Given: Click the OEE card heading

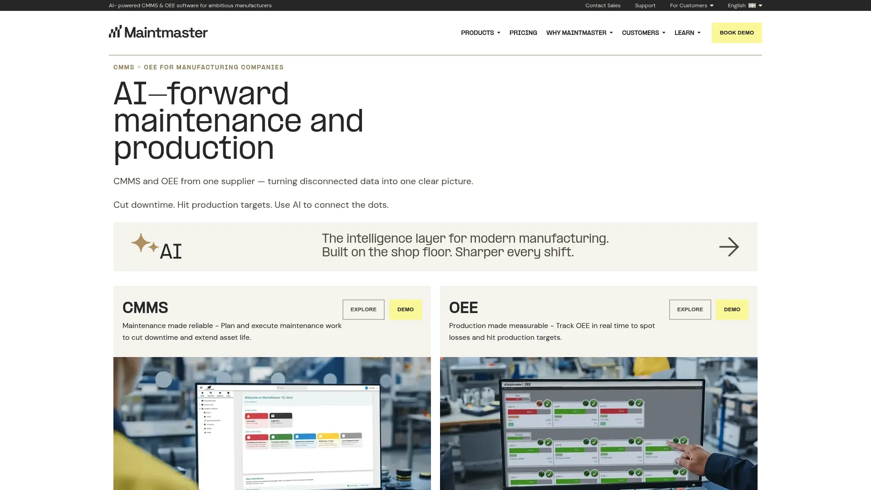Looking at the screenshot, I should (x=463, y=308).
